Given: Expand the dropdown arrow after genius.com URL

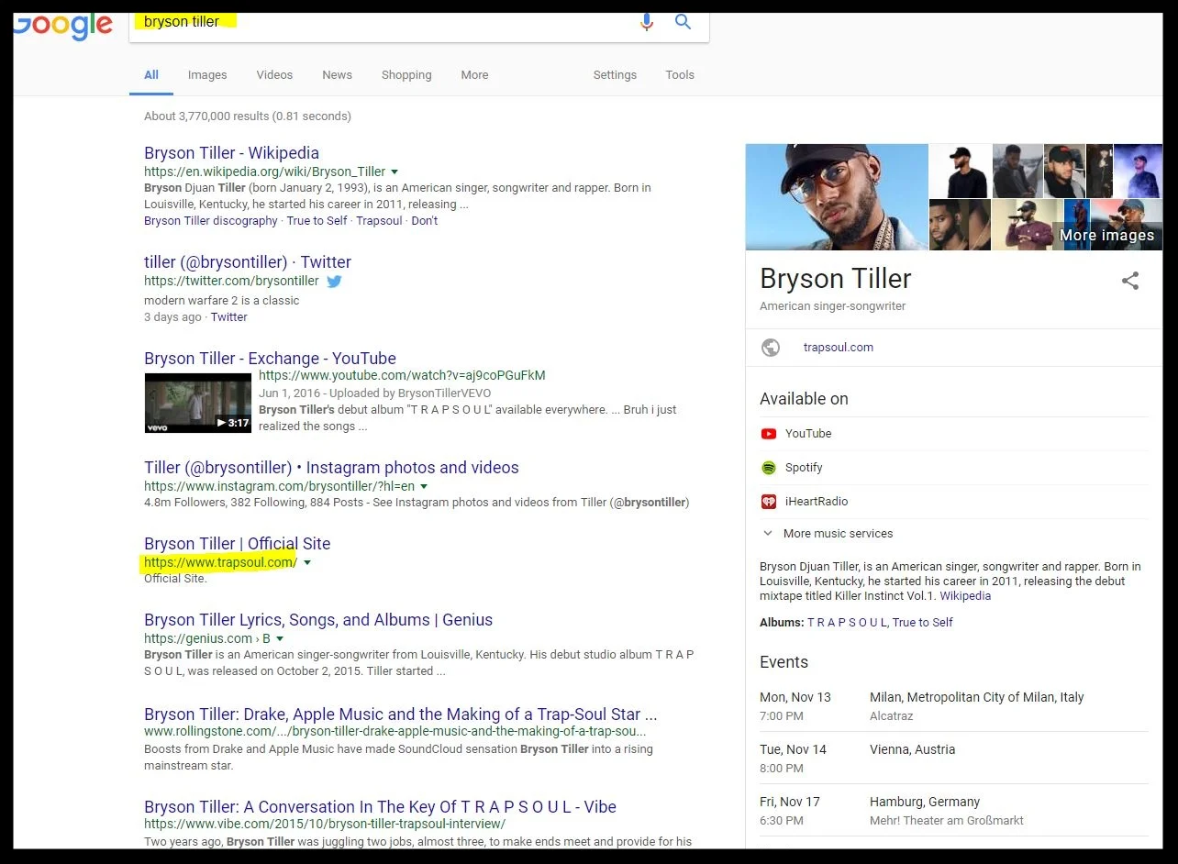Looking at the screenshot, I should [x=280, y=639].
